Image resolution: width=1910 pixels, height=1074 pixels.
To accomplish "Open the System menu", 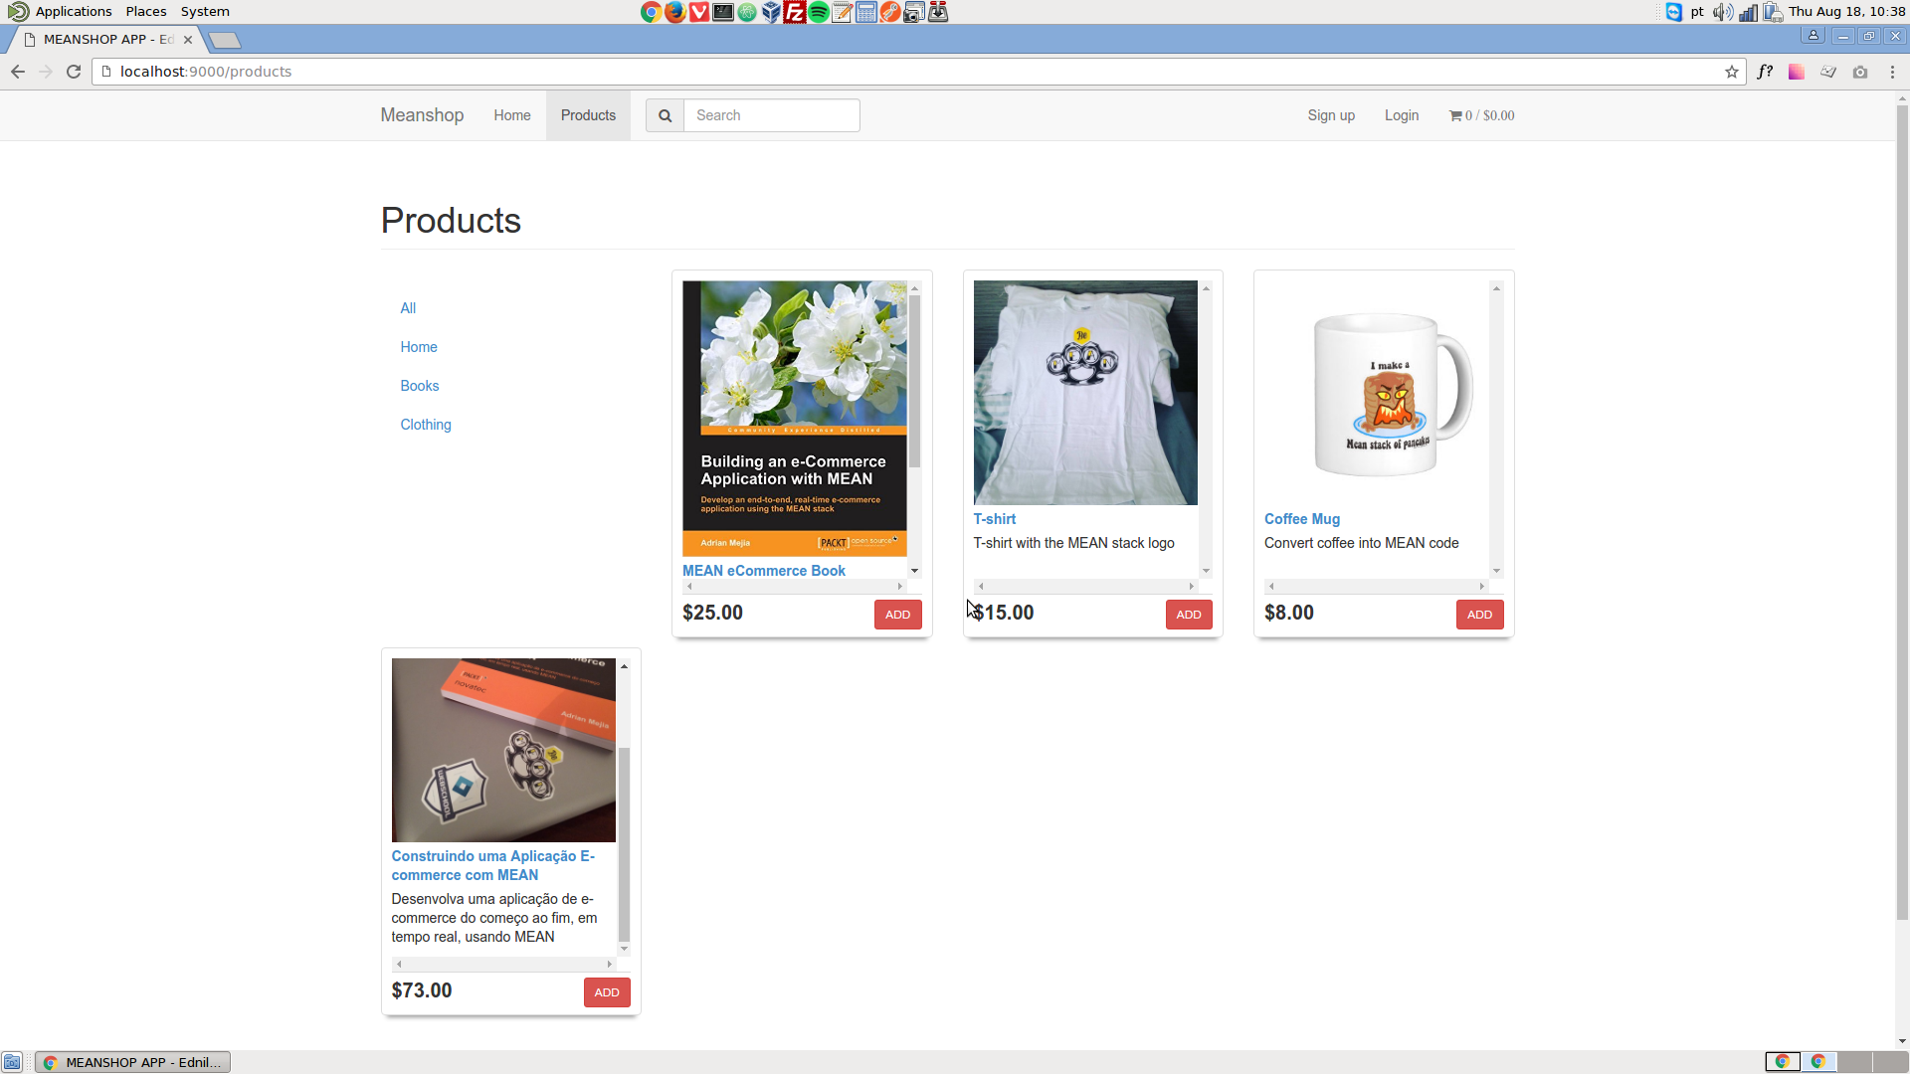I will tap(205, 12).
